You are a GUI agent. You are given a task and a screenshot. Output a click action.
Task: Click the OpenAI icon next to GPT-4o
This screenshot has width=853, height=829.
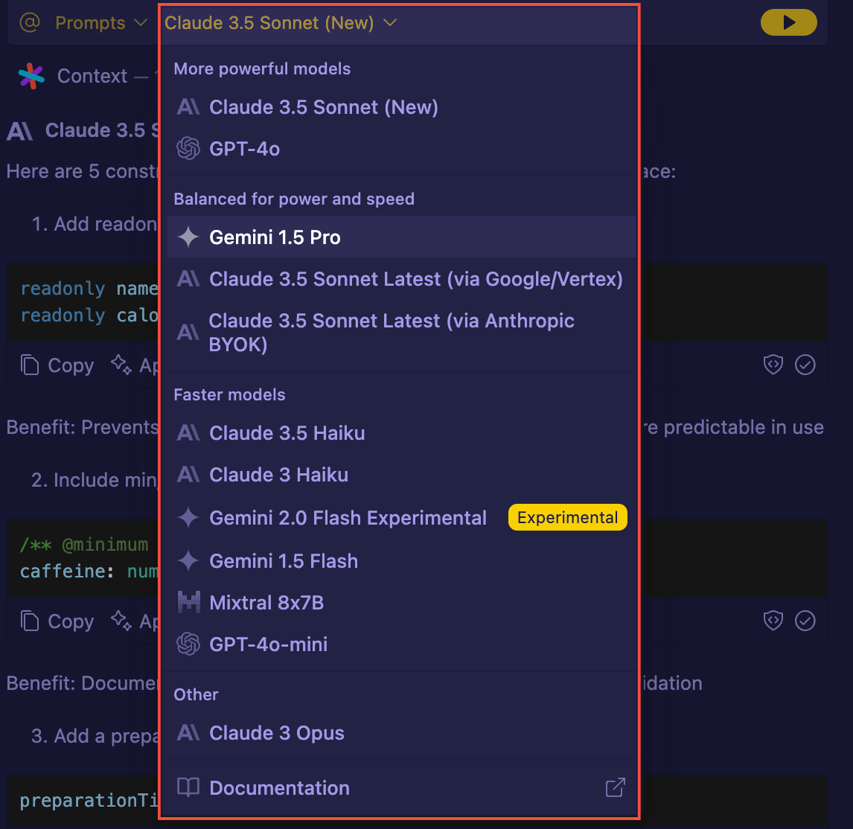click(188, 149)
